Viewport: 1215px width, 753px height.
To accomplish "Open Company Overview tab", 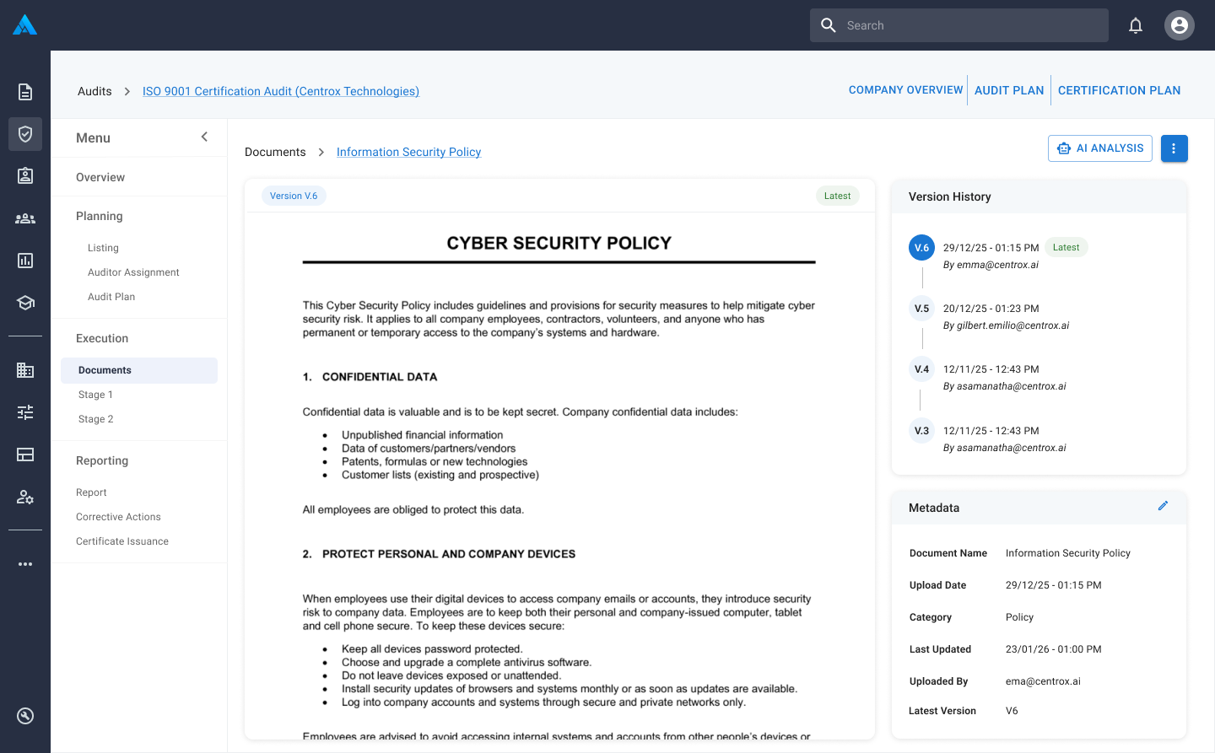I will point(905,90).
